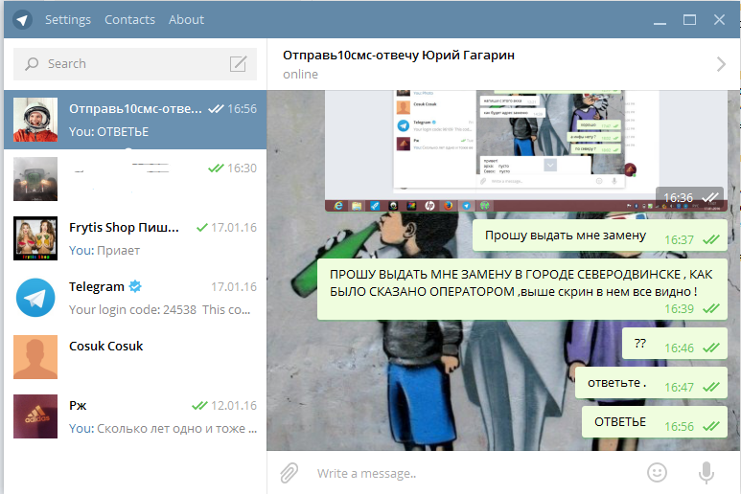Click the Search chats field

pyautogui.click(x=135, y=64)
